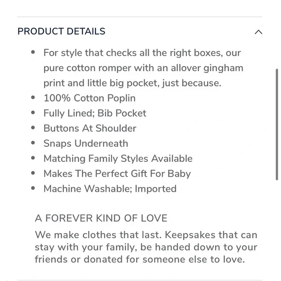Click 'stay with your family' paragraph line

tap(146, 247)
